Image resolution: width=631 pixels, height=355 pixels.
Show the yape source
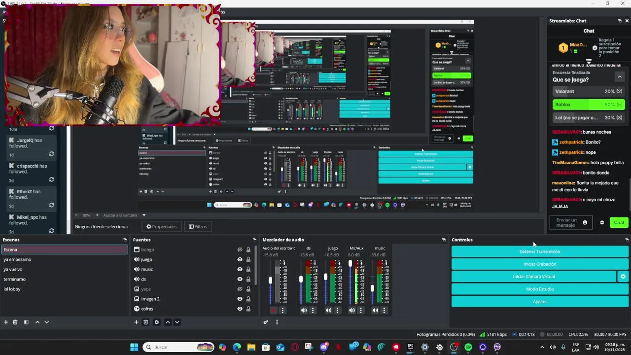pos(240,289)
